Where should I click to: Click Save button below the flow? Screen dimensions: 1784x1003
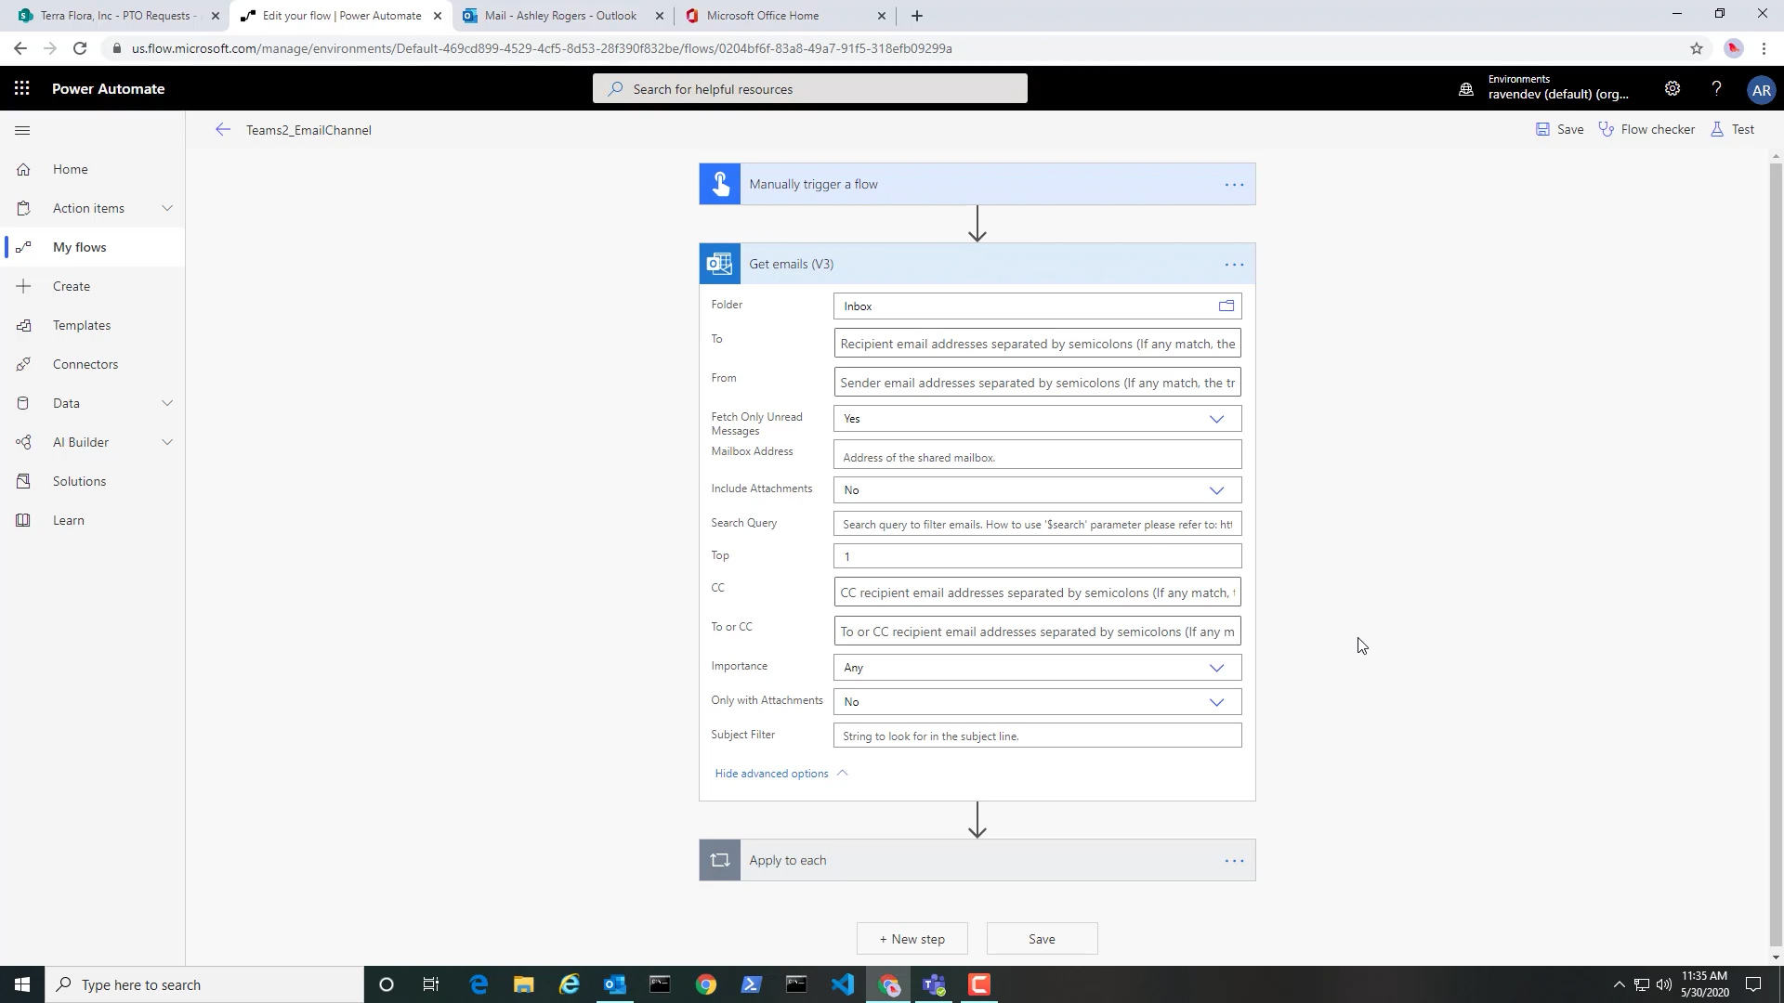(1042, 939)
